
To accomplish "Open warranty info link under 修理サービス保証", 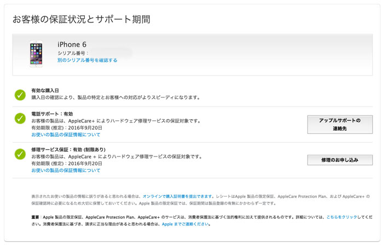I will coord(66,170).
